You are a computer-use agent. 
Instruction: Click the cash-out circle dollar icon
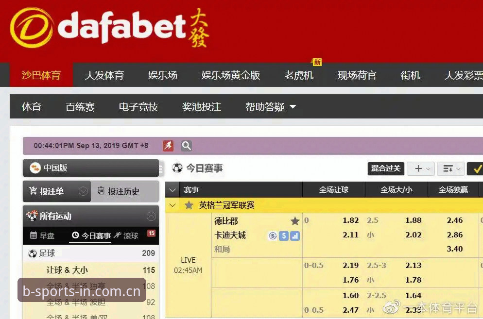(x=272, y=236)
